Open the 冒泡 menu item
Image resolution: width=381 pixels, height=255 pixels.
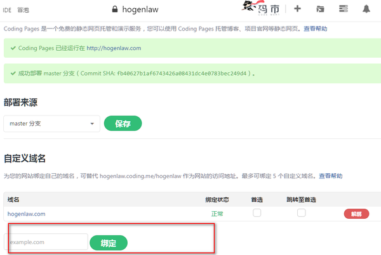(x=23, y=10)
